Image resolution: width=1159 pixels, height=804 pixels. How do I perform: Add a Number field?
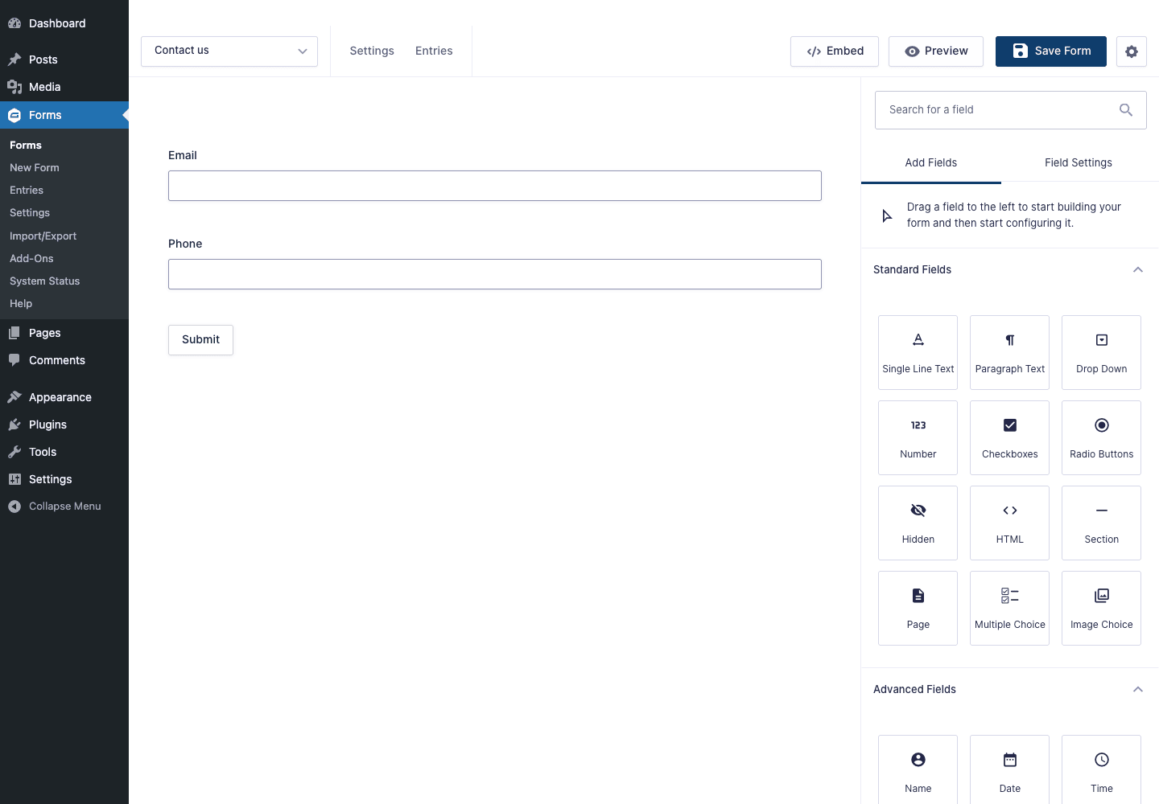coord(918,437)
